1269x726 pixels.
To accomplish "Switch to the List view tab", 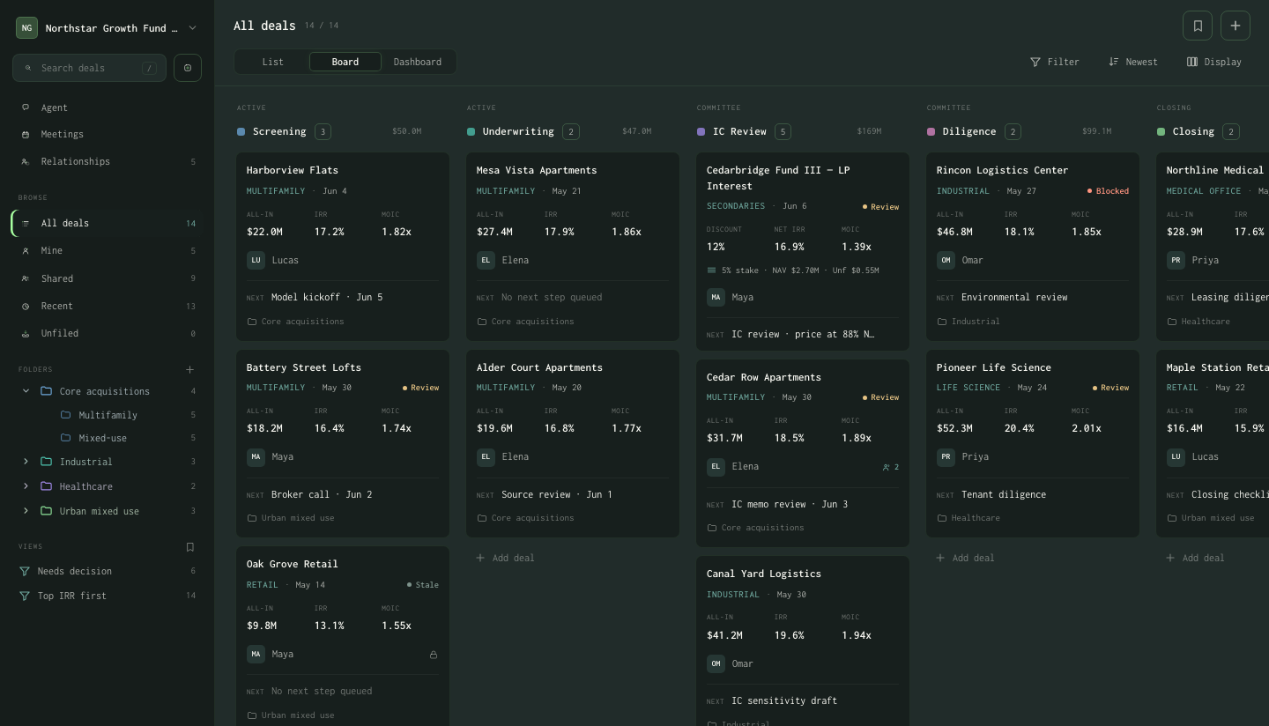I will click(x=273, y=62).
